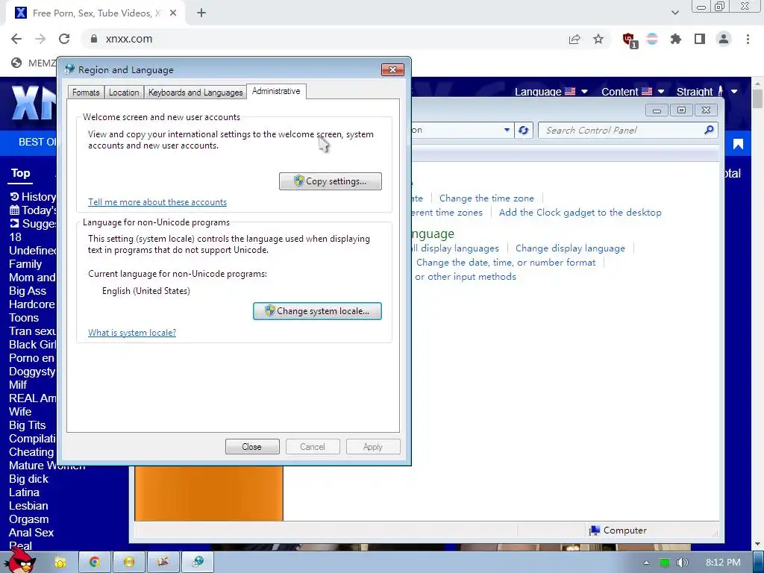Viewport: 764px width, 573px height.
Task: Open 'Tell me more about these accounts'
Action: point(157,202)
